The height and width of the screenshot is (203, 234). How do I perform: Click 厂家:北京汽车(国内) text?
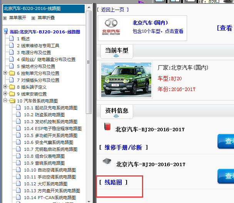[183, 68]
